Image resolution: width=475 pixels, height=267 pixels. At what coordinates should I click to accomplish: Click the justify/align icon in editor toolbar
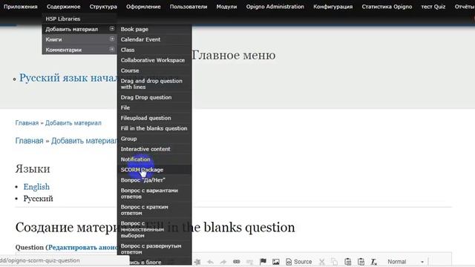(x=197, y=262)
